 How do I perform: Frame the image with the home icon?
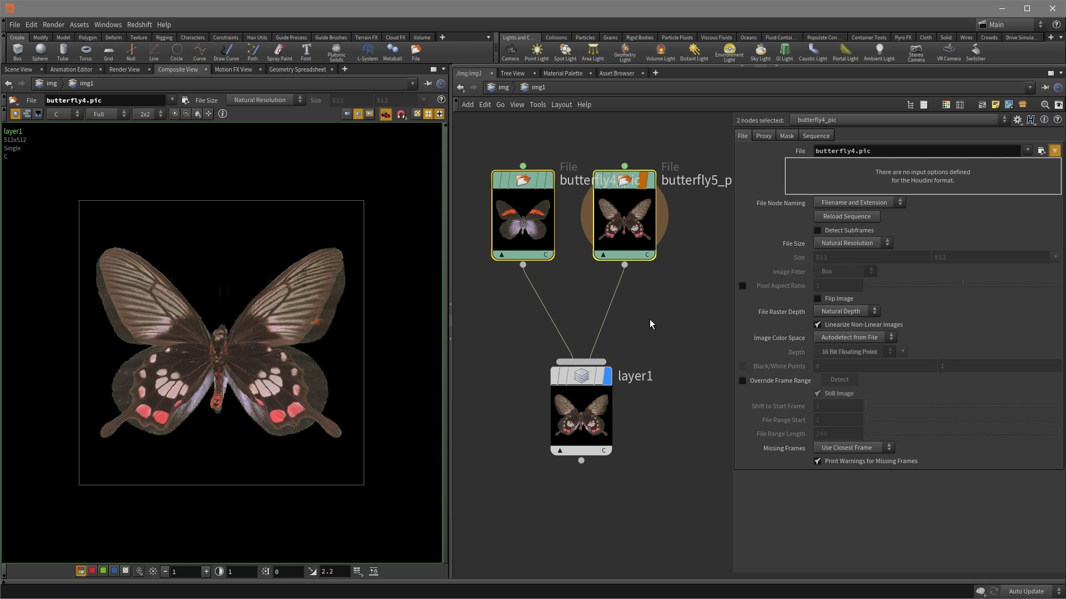pos(197,114)
